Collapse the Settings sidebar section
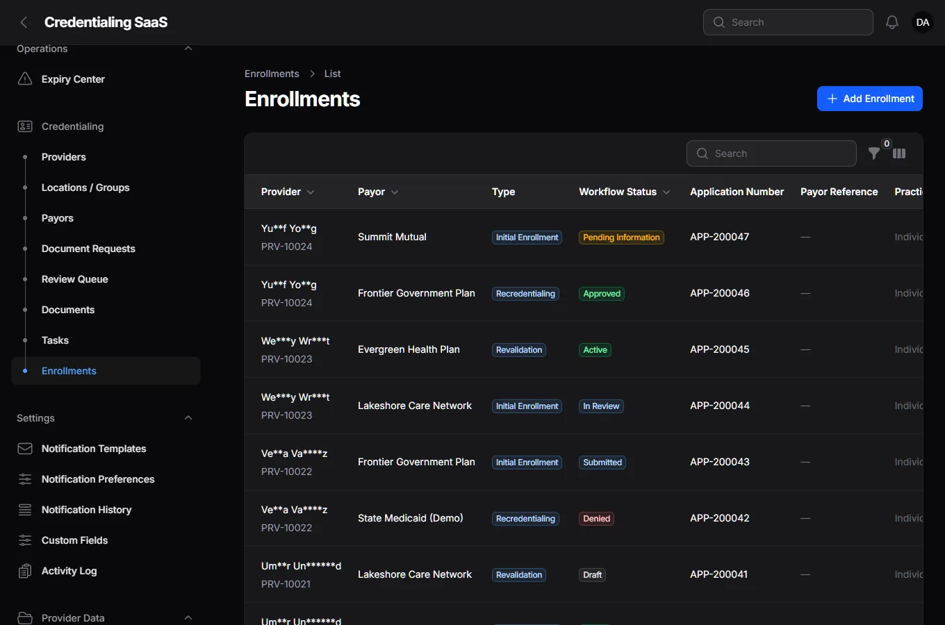Image resolution: width=945 pixels, height=625 pixels. [188, 418]
